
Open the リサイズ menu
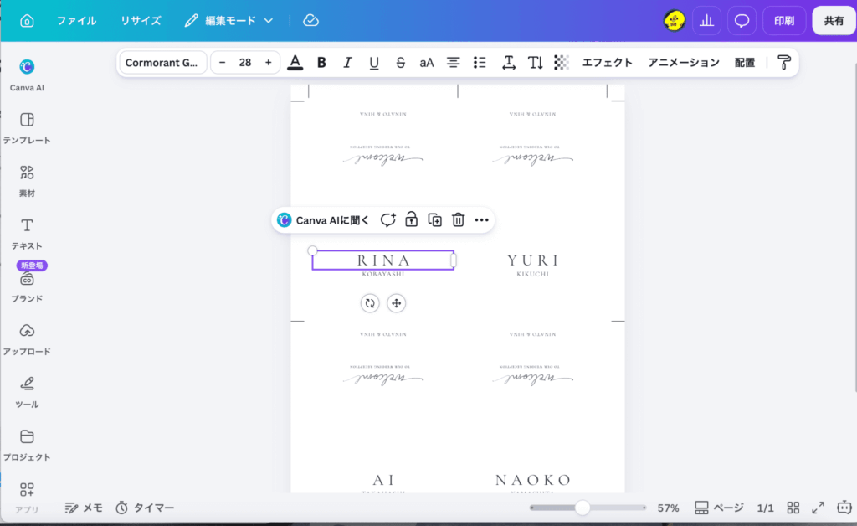(141, 21)
